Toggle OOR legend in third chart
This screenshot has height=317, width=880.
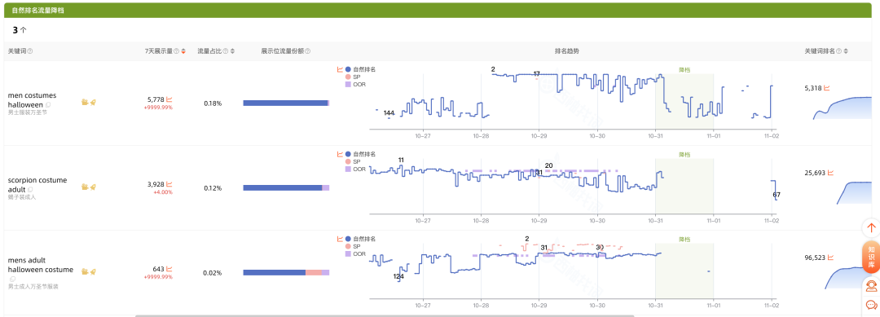[355, 253]
